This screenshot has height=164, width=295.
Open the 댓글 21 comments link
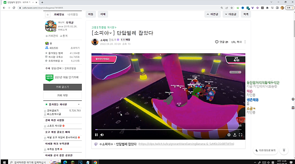[222, 42]
